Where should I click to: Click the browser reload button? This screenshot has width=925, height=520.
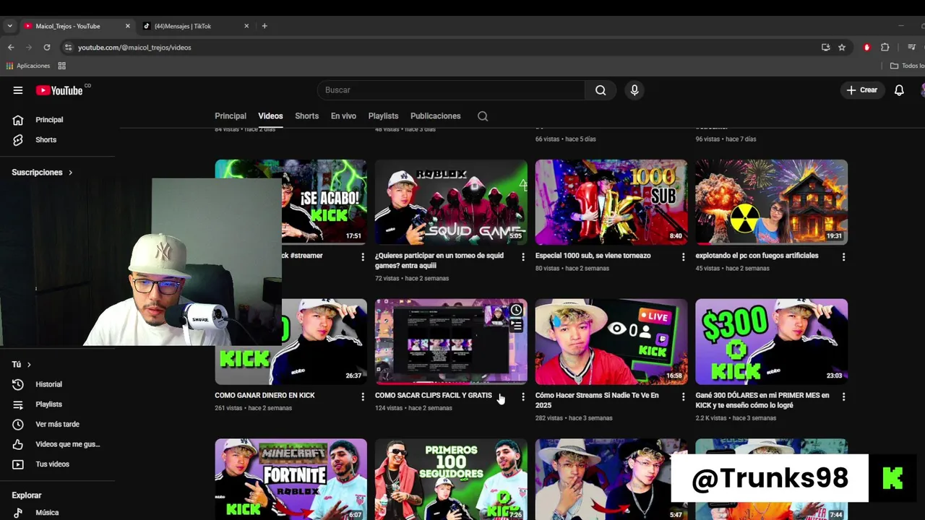pos(47,48)
